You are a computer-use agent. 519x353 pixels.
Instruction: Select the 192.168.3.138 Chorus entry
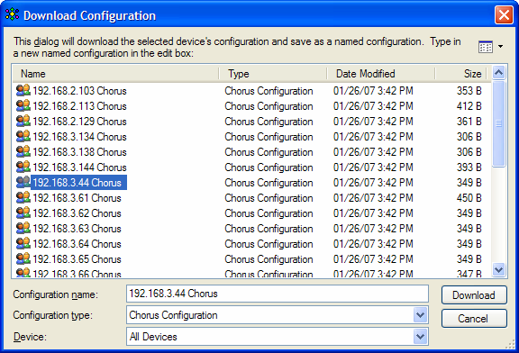[x=79, y=152]
